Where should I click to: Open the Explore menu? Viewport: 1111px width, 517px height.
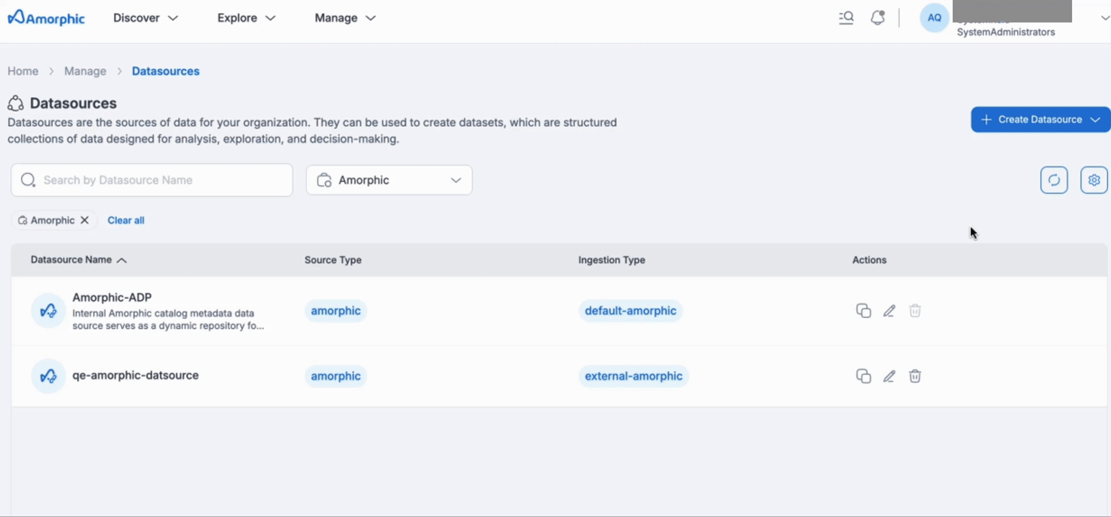pos(246,18)
